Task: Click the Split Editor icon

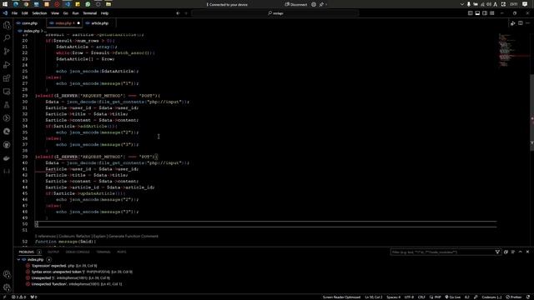Action: click(x=521, y=23)
